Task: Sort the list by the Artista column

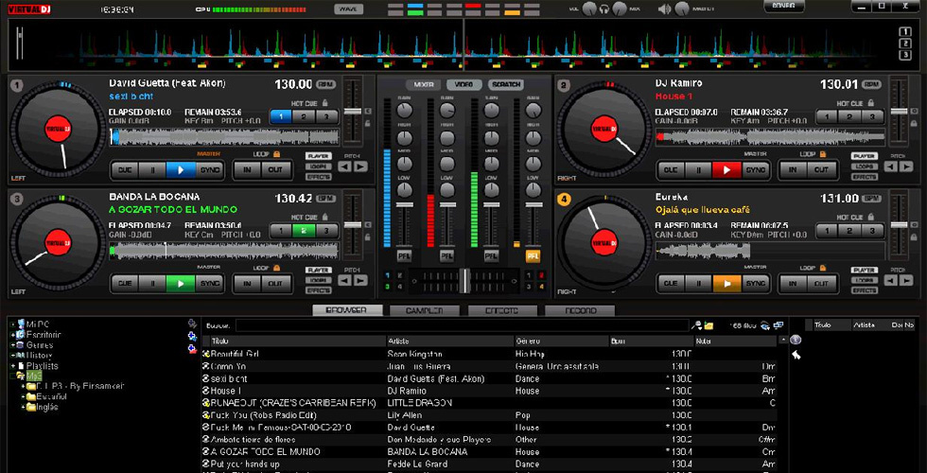Action: [x=450, y=342]
